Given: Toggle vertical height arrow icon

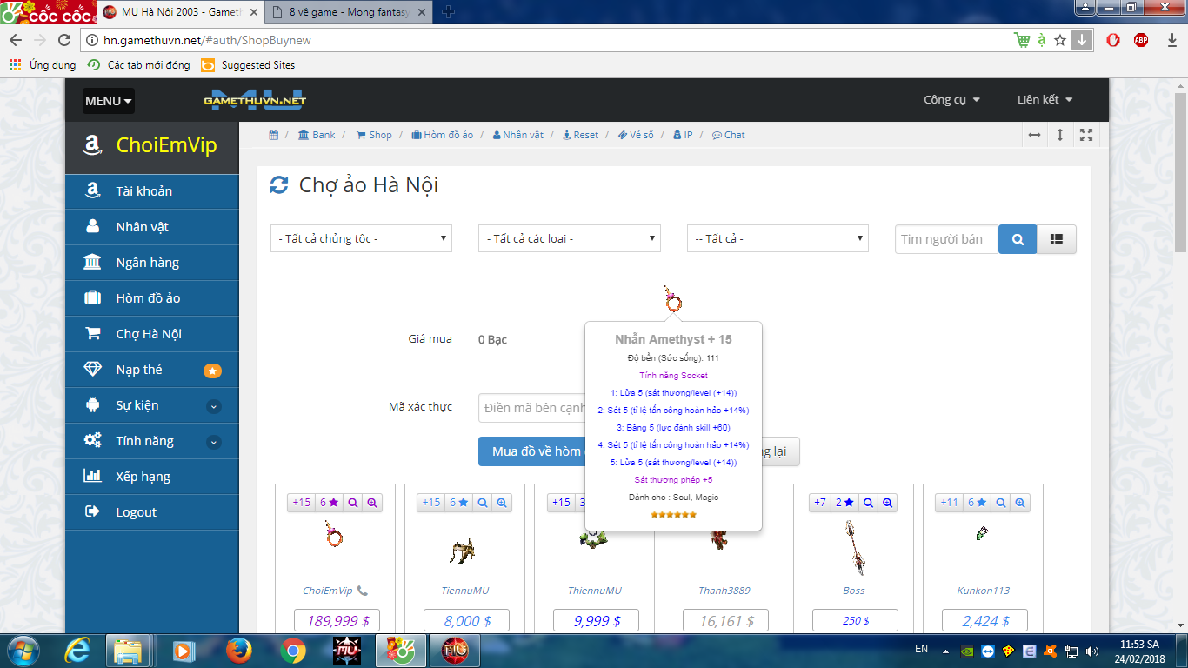Looking at the screenshot, I should (1060, 135).
